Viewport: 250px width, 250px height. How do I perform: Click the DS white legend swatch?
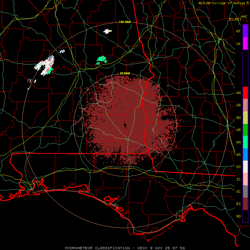pyautogui.click(x=245, y=167)
